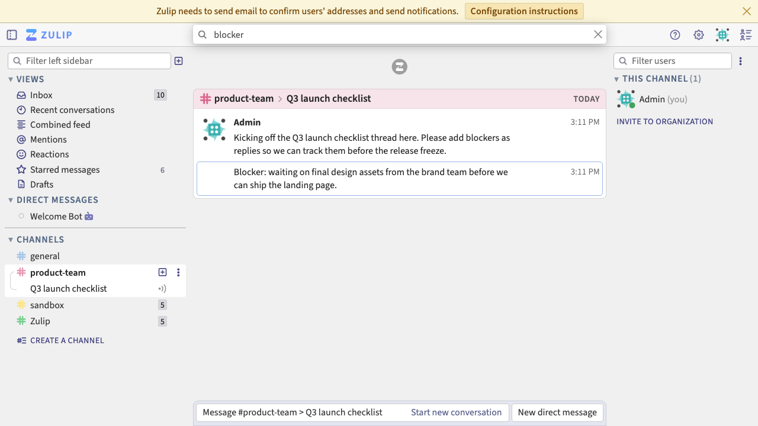Toggle the left sidebar icon
The image size is (758, 426).
(12, 35)
